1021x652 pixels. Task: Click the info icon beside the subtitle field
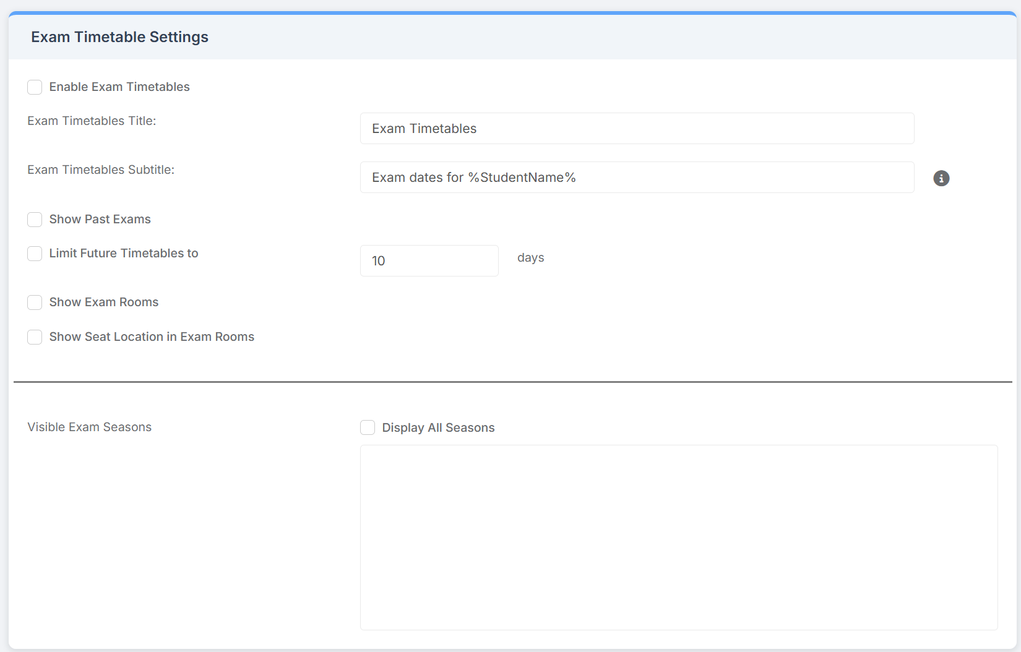941,178
